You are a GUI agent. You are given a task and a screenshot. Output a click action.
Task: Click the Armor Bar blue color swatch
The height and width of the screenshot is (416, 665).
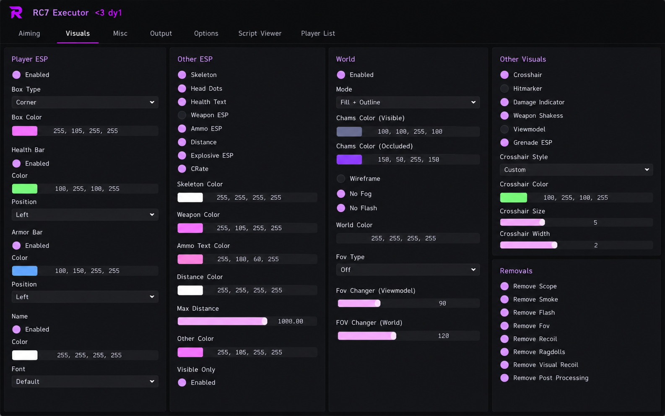(x=25, y=271)
